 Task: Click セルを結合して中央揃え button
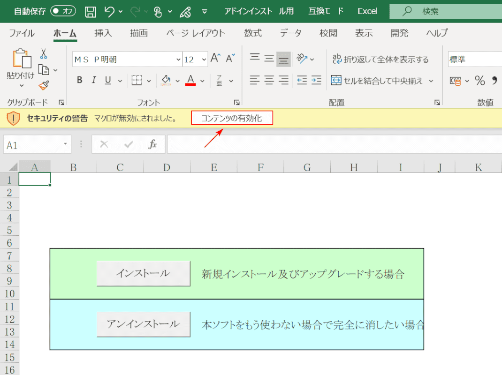pos(377,81)
